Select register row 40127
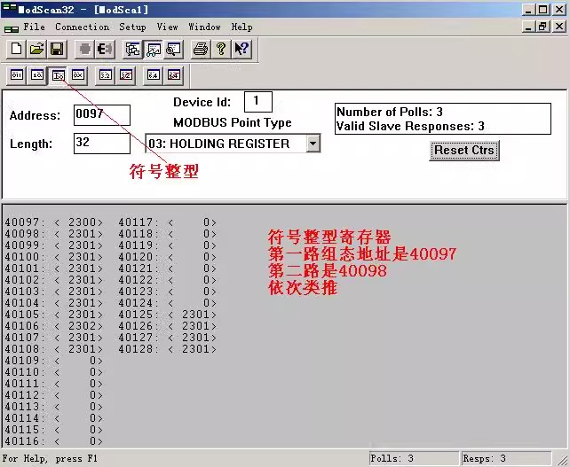 pyautogui.click(x=167, y=338)
